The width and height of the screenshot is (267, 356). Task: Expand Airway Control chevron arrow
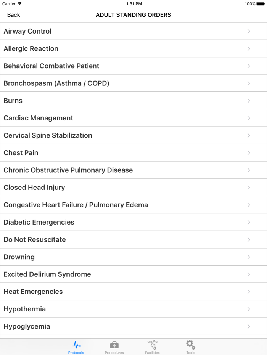point(249,31)
